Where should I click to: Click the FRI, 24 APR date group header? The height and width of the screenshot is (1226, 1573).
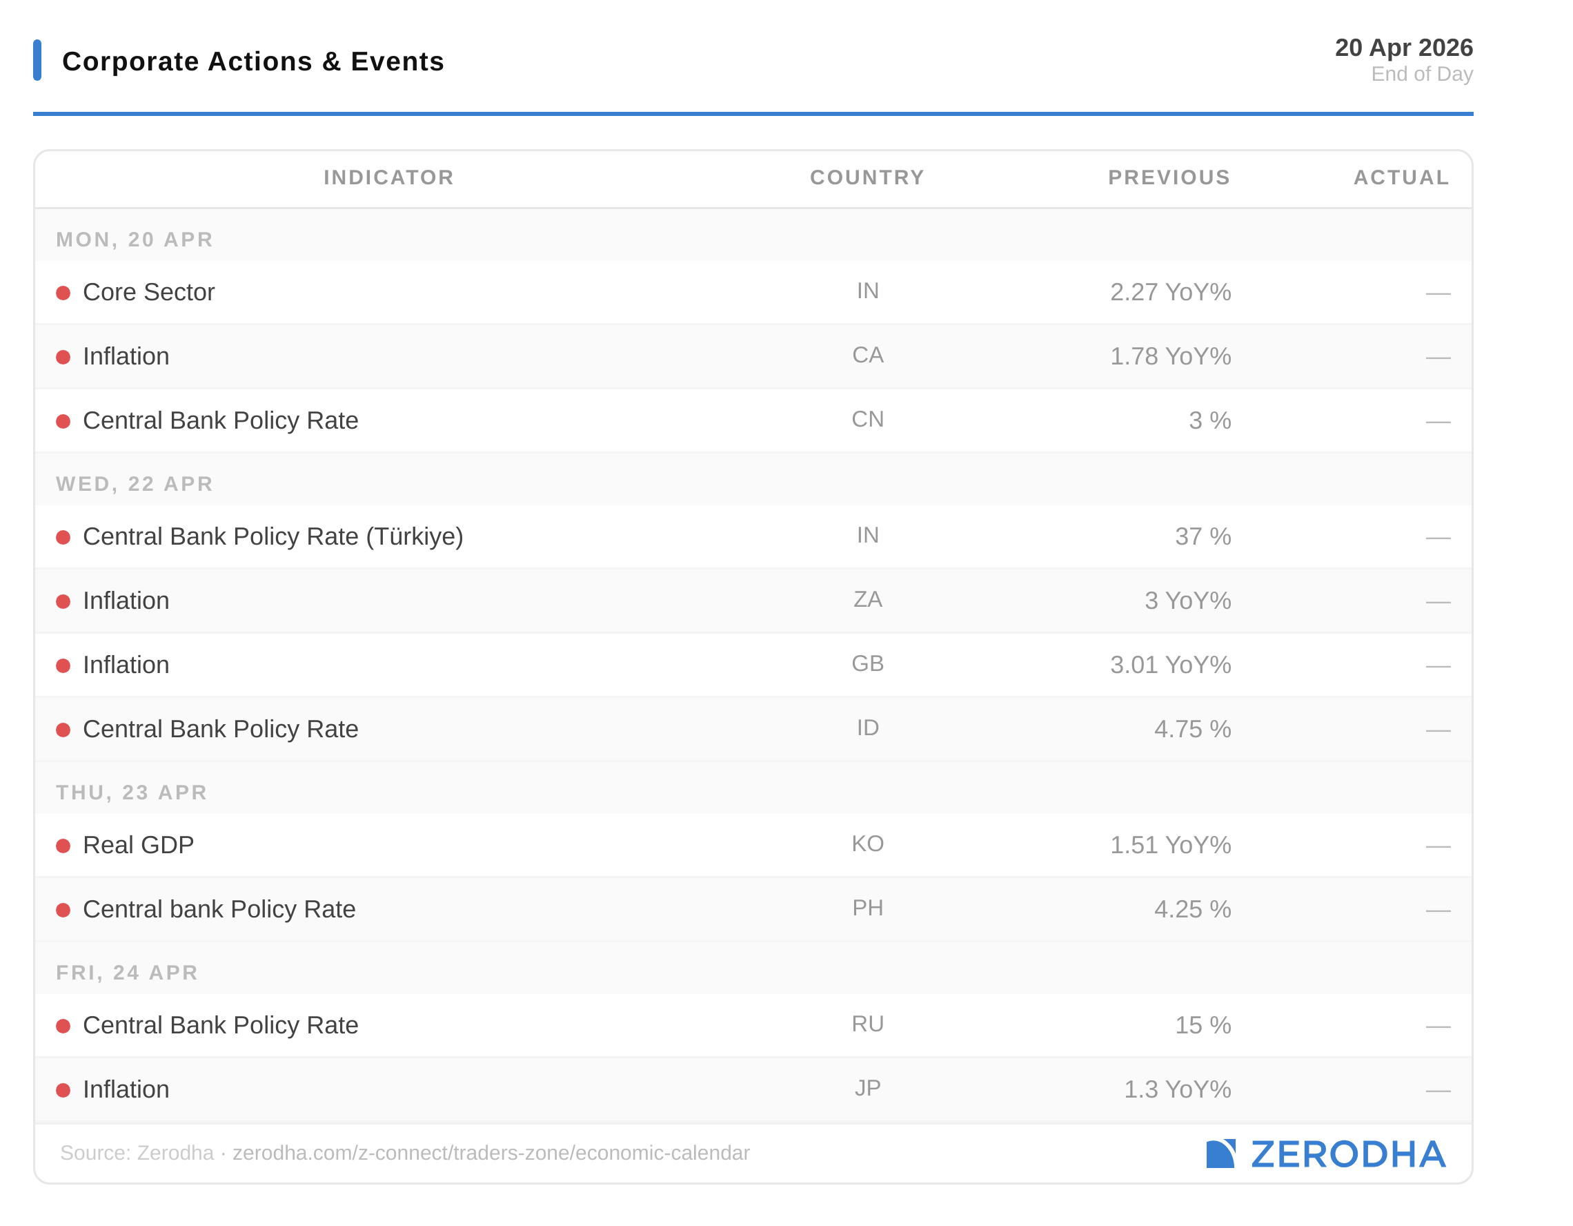click(x=127, y=972)
